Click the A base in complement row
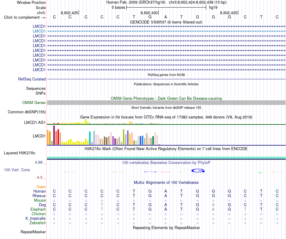286x239 pixels. coord(166,17)
